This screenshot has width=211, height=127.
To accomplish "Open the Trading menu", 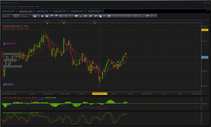I will [20, 7].
